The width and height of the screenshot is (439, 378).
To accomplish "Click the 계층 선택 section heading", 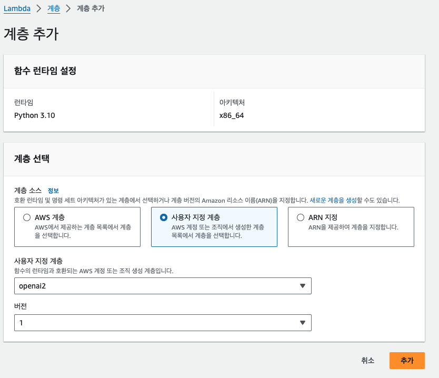I will (x=32, y=158).
